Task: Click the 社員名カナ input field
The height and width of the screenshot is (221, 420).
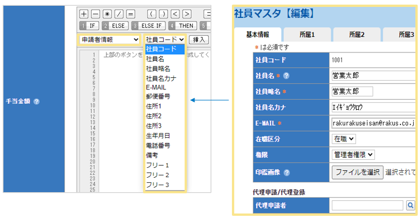Action: tap(373, 107)
